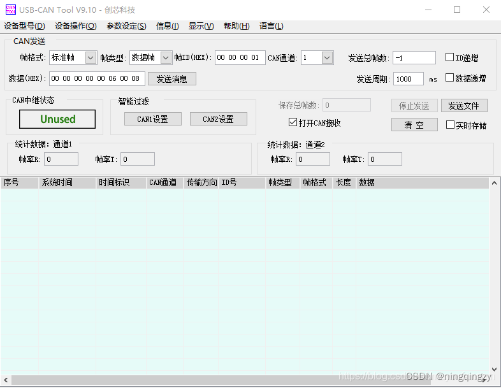Click the horizontal scrollbar thumb
This screenshot has height=388, width=501.
point(221,380)
